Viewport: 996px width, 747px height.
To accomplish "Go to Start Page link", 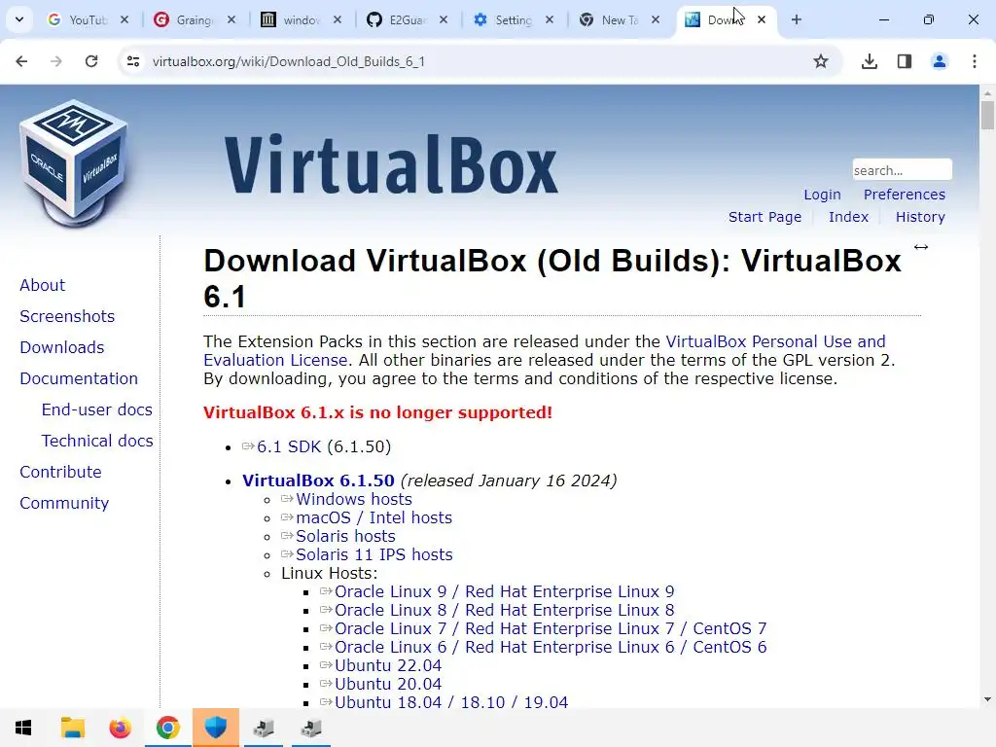I will 765,217.
